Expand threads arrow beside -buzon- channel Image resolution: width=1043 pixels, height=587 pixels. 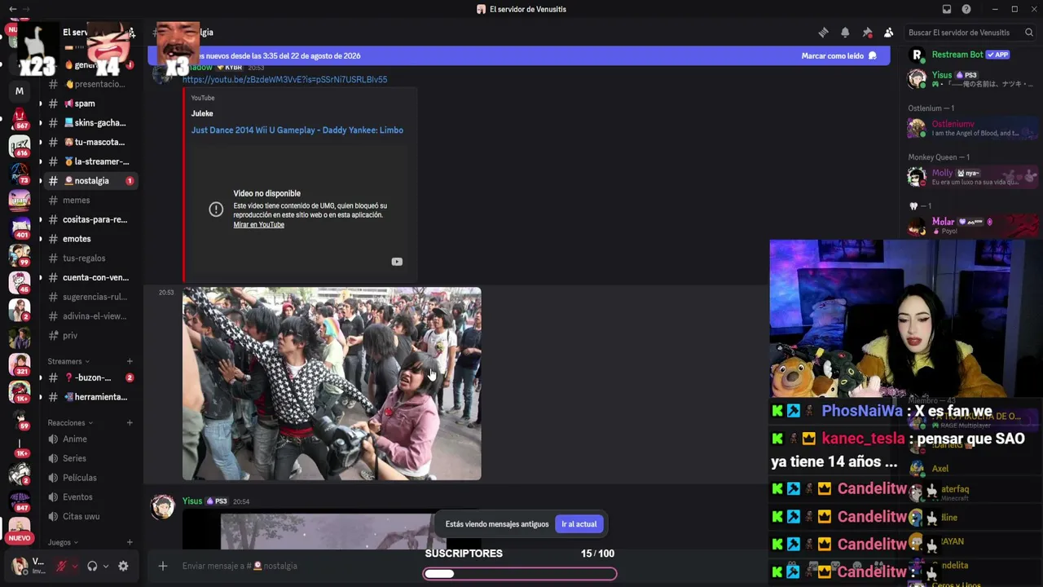pyautogui.click(x=40, y=378)
